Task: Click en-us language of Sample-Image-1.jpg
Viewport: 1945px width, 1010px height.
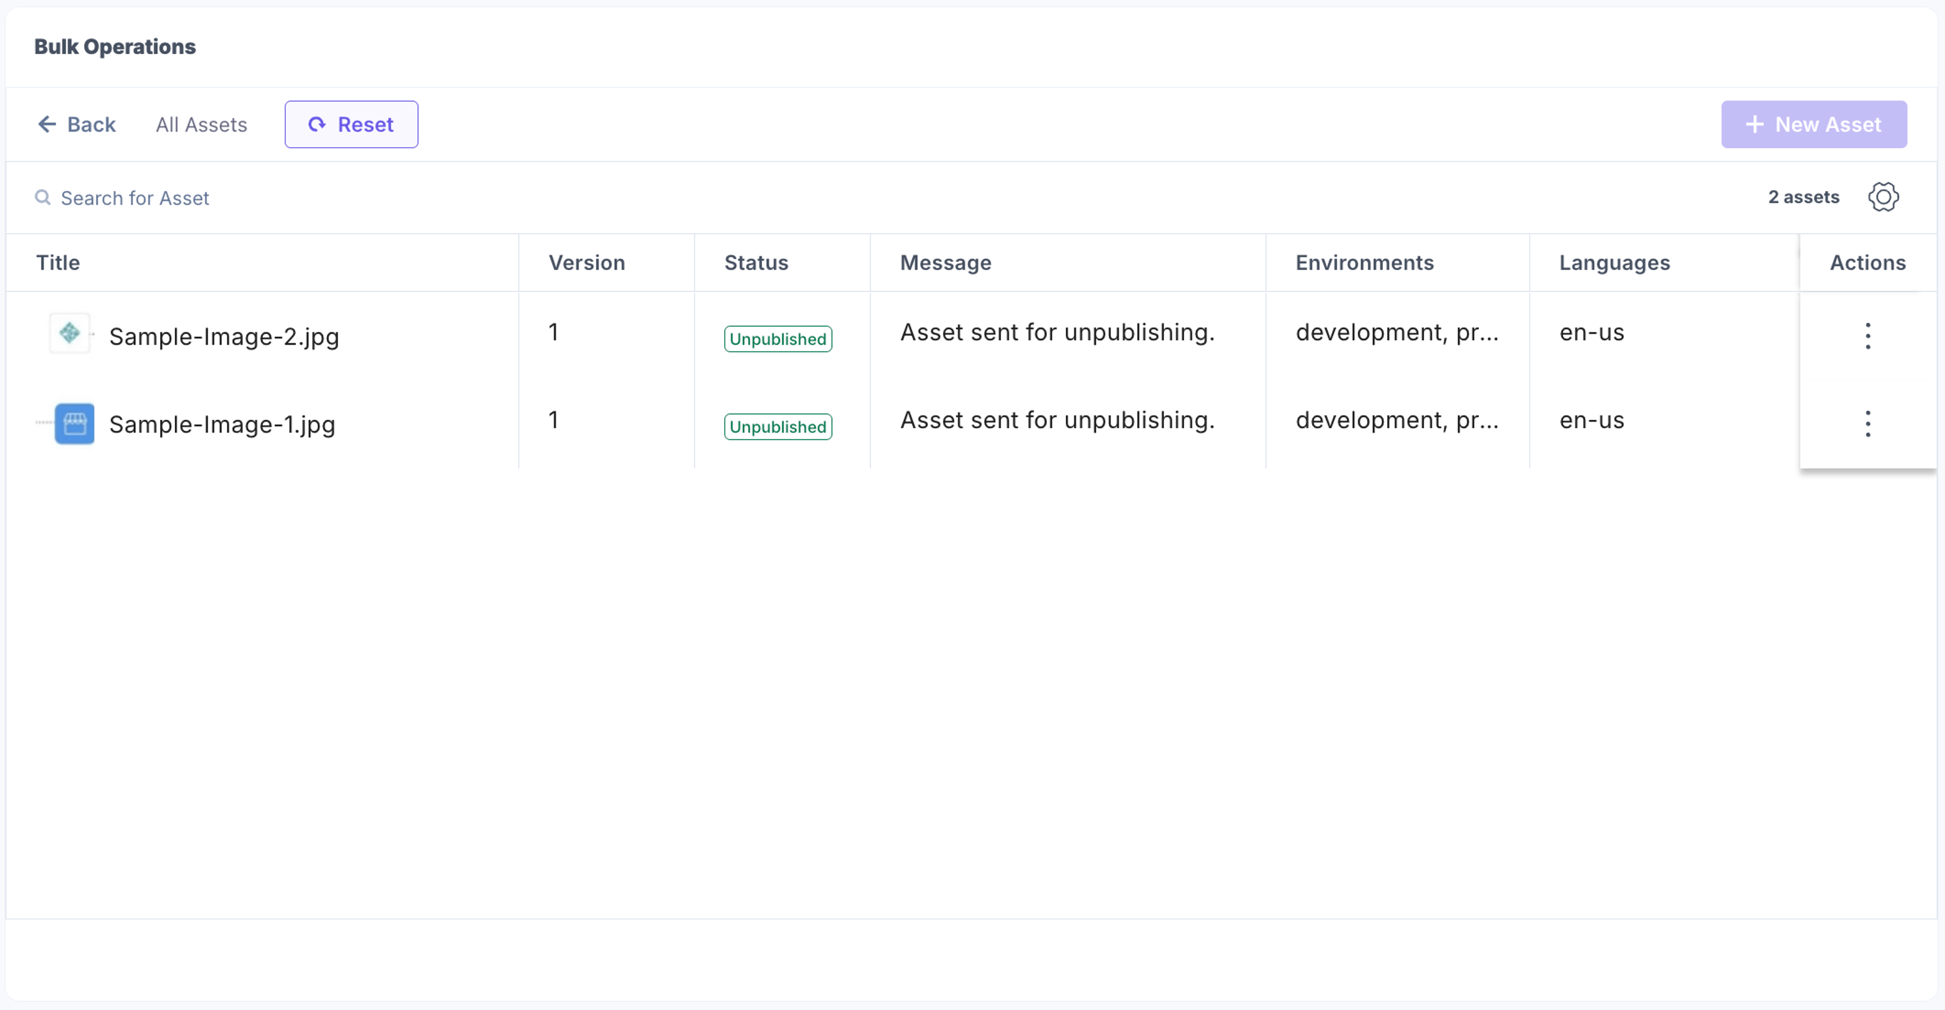Action: pos(1591,420)
